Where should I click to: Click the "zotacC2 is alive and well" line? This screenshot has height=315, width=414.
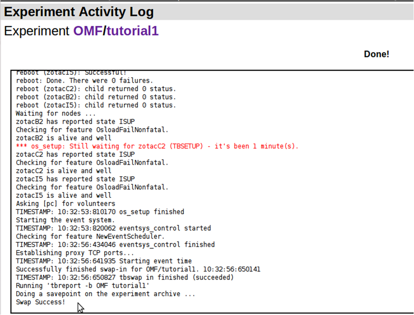coord(64,170)
